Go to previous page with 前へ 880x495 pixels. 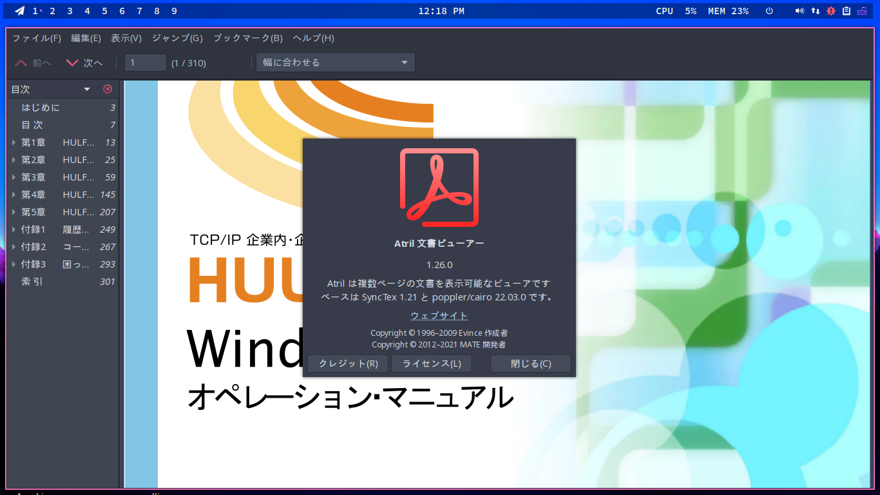coord(33,63)
